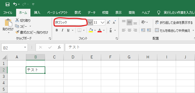This screenshot has height=93, width=195.
Task: Apply yellow fill color bucket
Action: pyautogui.click(x=91, y=30)
